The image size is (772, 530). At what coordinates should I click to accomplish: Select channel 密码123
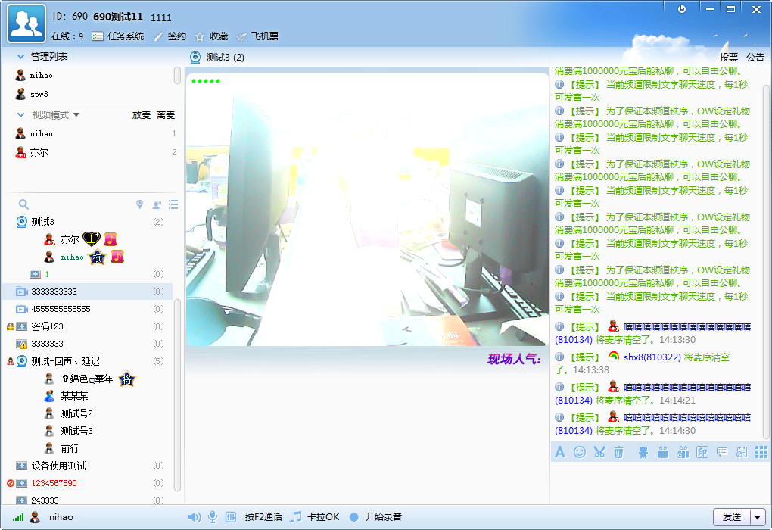(47, 326)
